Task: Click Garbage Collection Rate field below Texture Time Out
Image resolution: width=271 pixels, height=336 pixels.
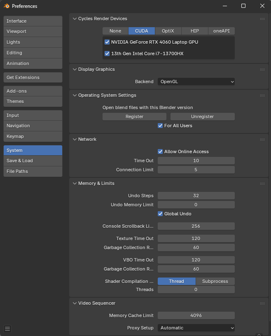Action: point(196,247)
